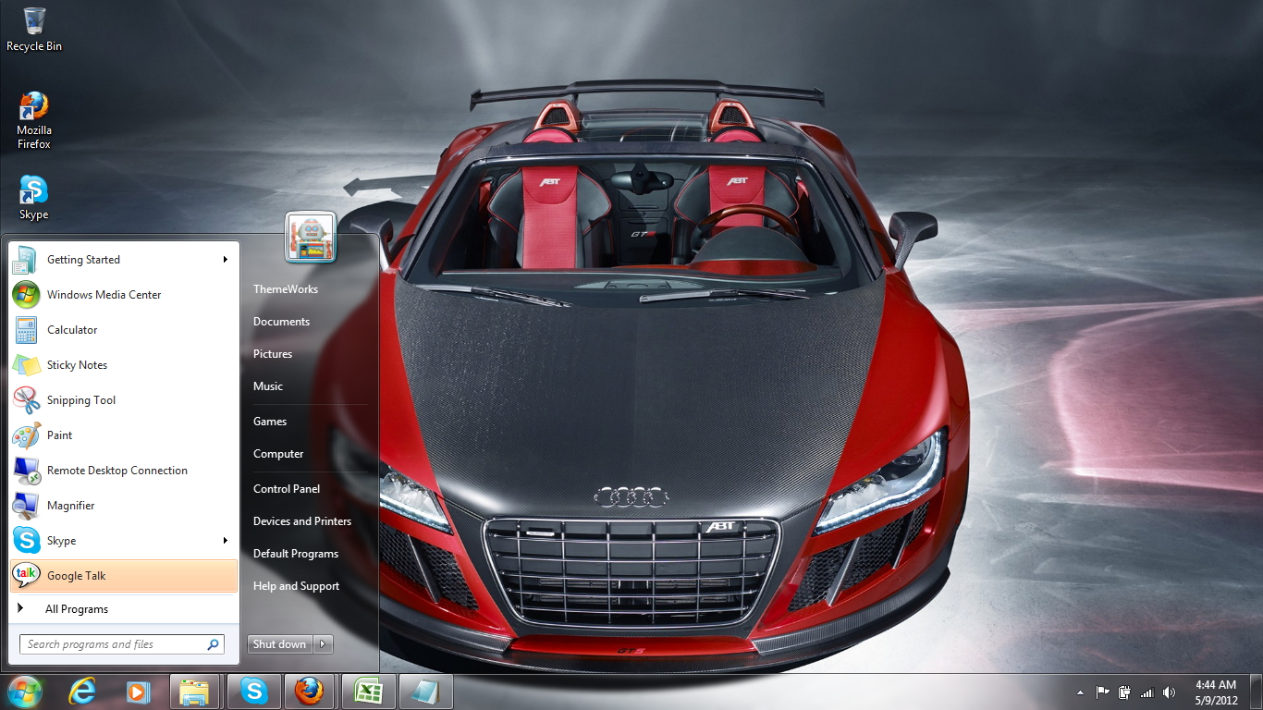Open Music from Start menu
This screenshot has width=1263, height=710.
pos(268,386)
